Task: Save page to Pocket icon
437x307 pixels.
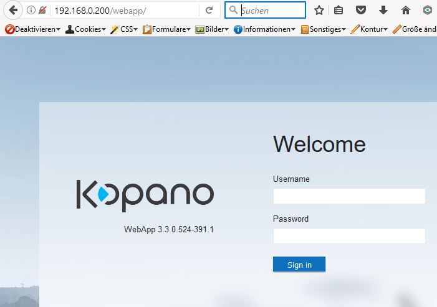Action: point(361,11)
